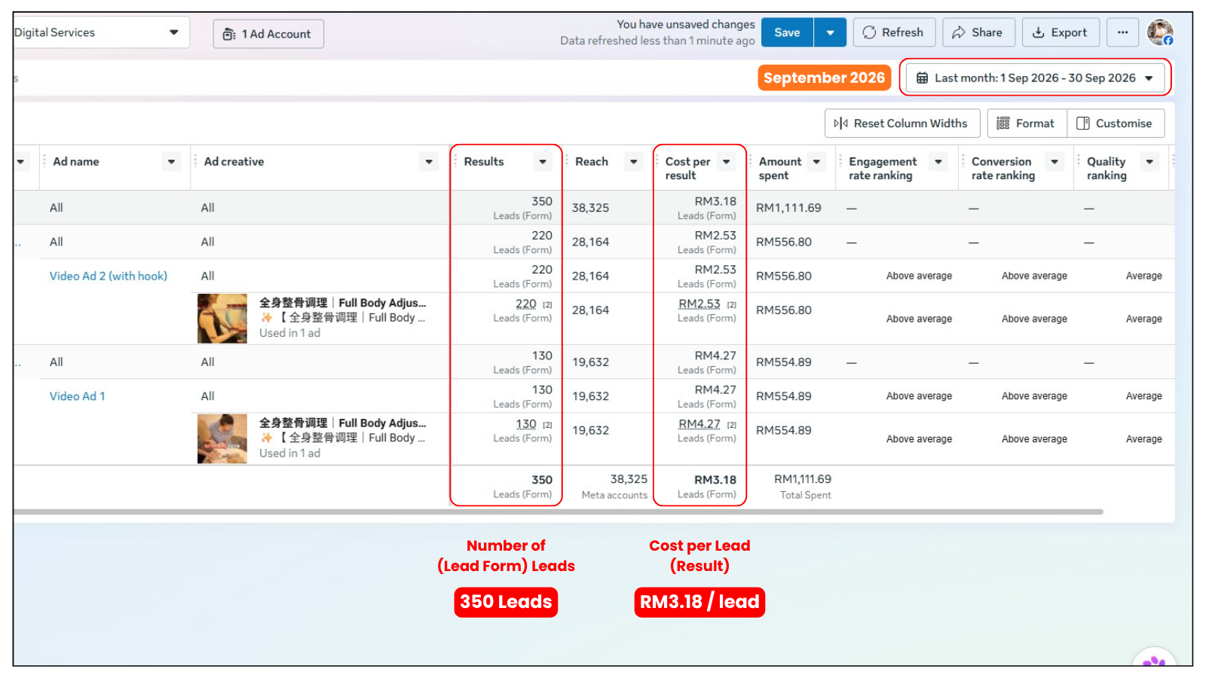1206x678 pixels.
Task: Click the underlined RM2.53 cost value
Action: (x=699, y=304)
